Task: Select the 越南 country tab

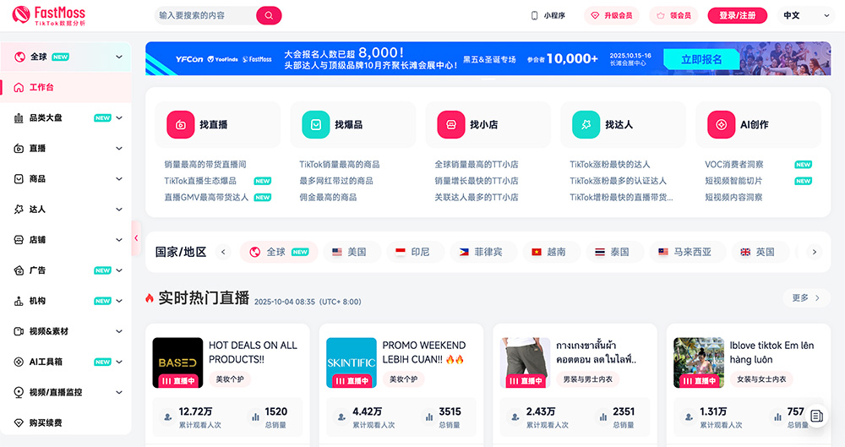Action: point(551,252)
